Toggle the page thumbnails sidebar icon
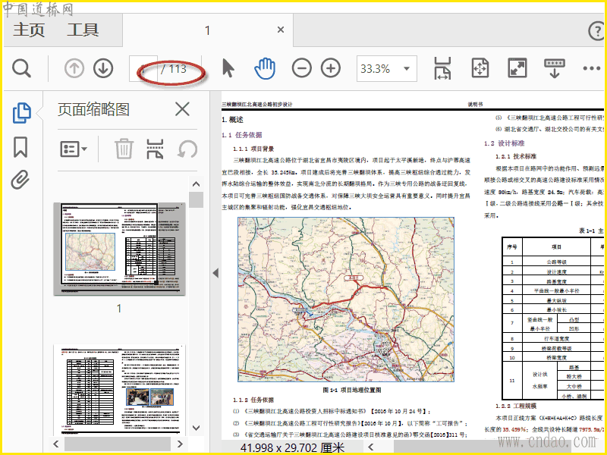The width and height of the screenshot is (607, 455). pos(21,113)
